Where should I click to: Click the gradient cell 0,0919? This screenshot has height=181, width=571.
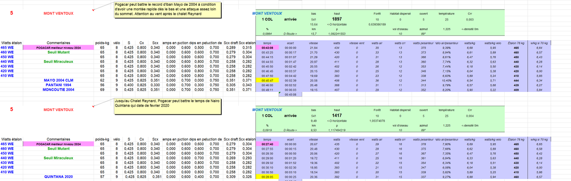click(267, 130)
